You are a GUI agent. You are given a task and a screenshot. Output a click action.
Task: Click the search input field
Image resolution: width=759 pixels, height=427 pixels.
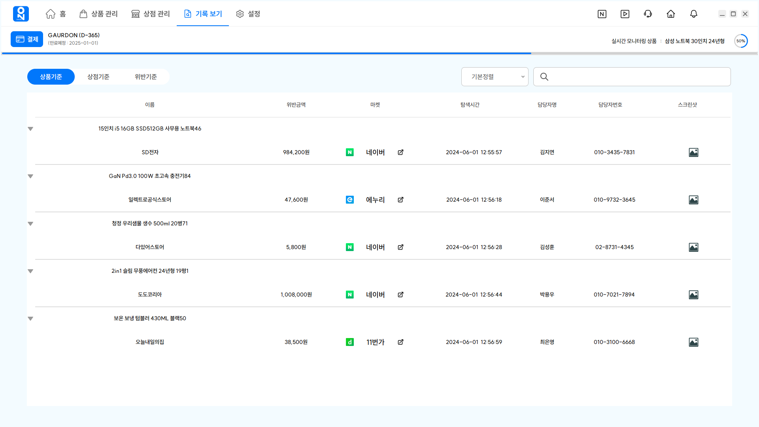632,77
